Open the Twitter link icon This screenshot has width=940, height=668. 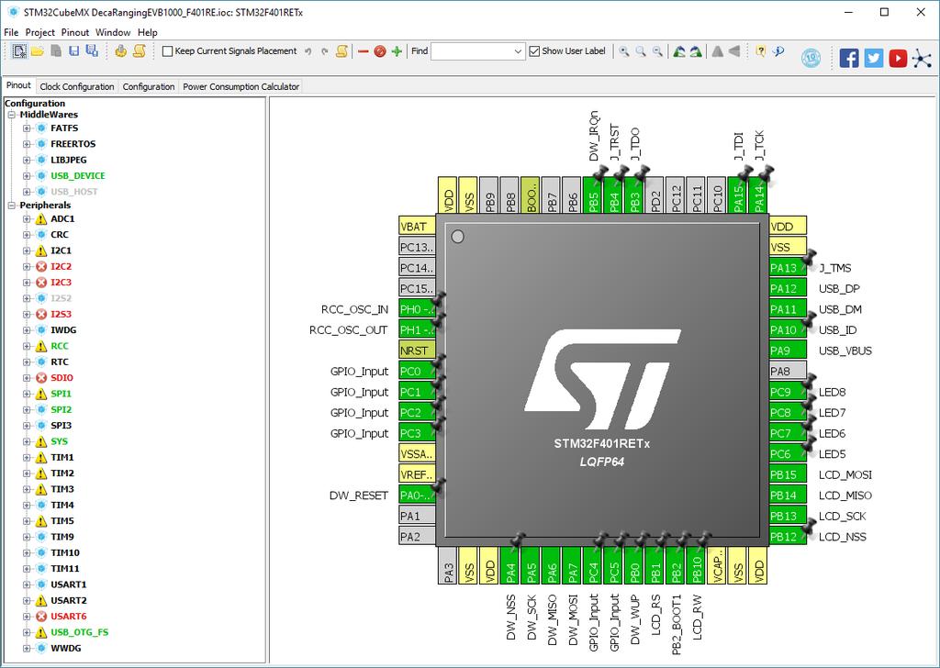pyautogui.click(x=874, y=58)
